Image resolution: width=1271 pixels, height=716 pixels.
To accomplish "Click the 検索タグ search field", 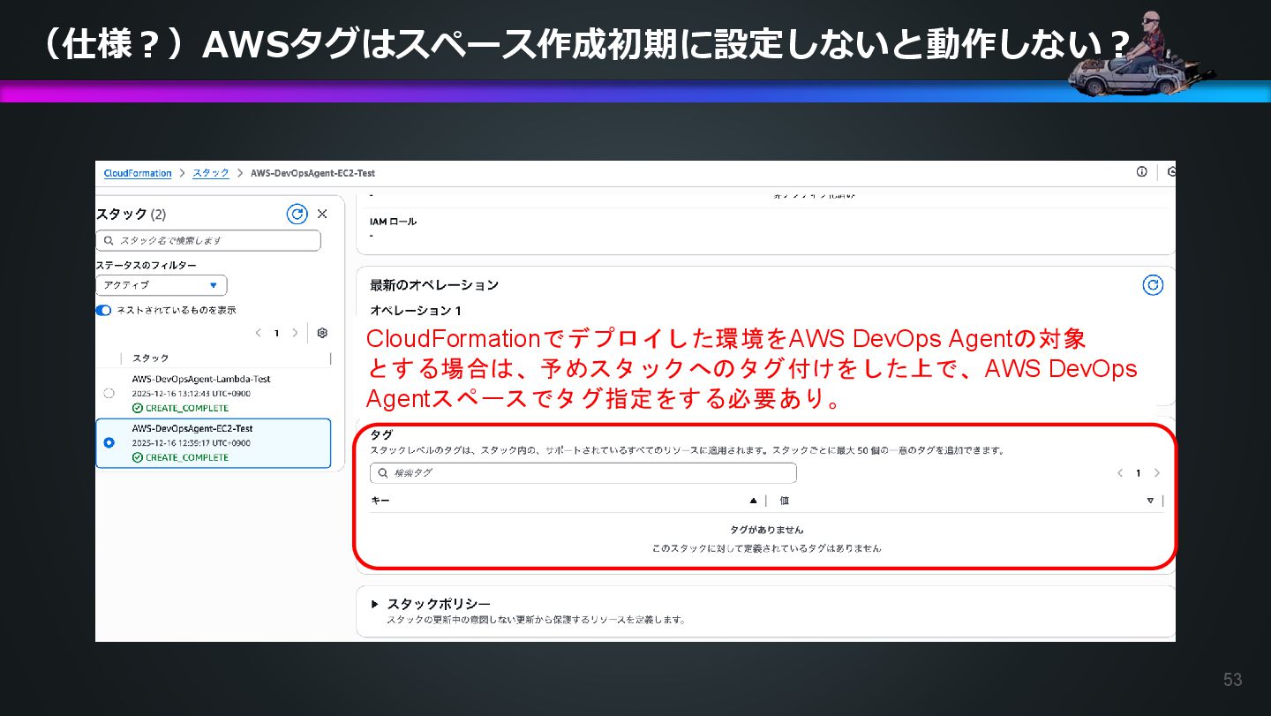I will pyautogui.click(x=583, y=473).
